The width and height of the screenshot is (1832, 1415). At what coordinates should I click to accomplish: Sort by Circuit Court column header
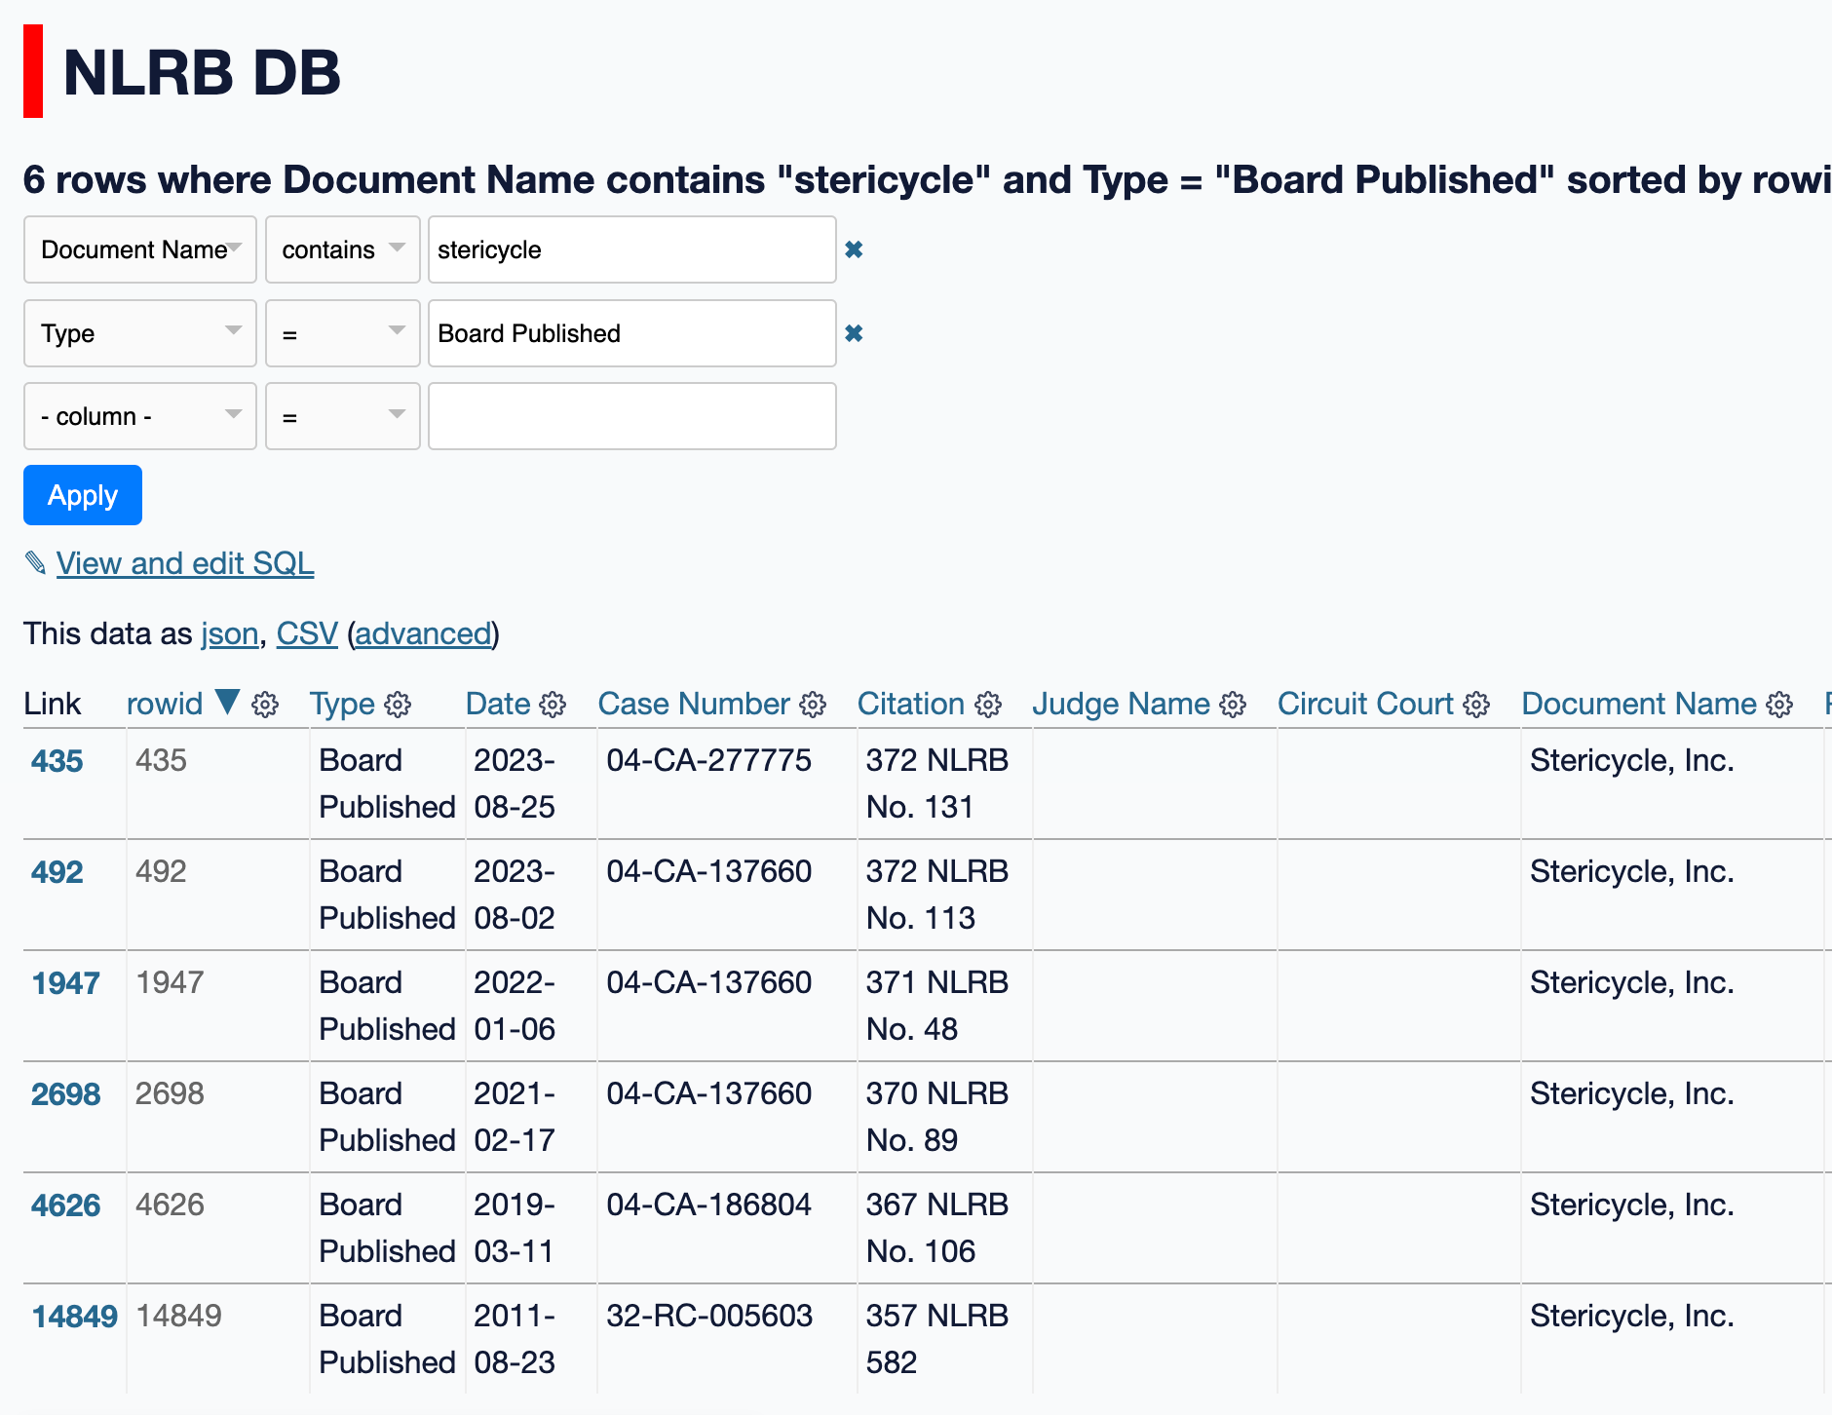pos(1365,704)
